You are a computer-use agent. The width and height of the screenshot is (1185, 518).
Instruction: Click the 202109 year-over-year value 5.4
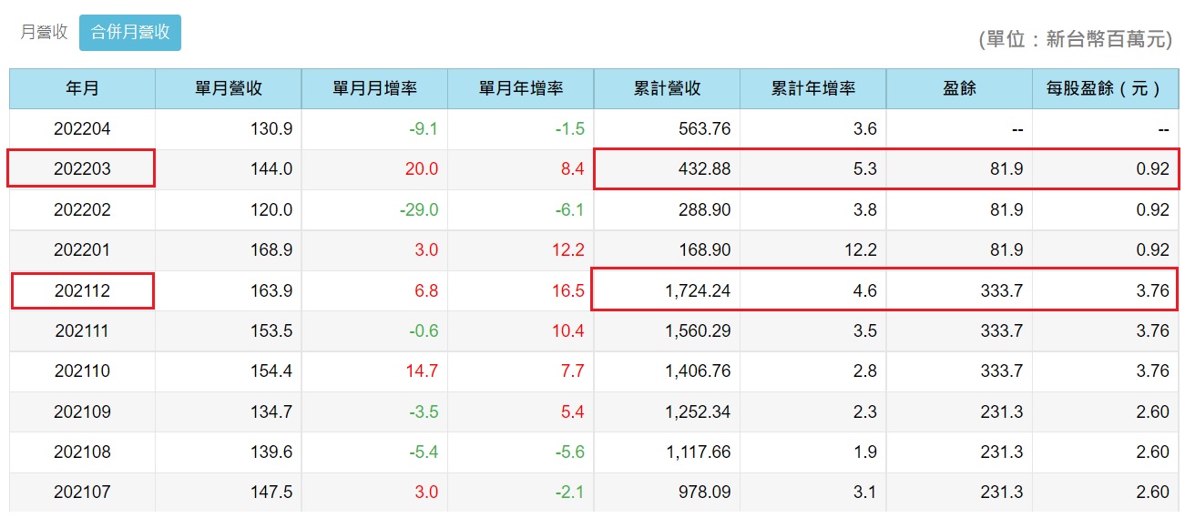573,411
